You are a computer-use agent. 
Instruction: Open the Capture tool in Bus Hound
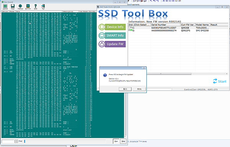point(5,7)
